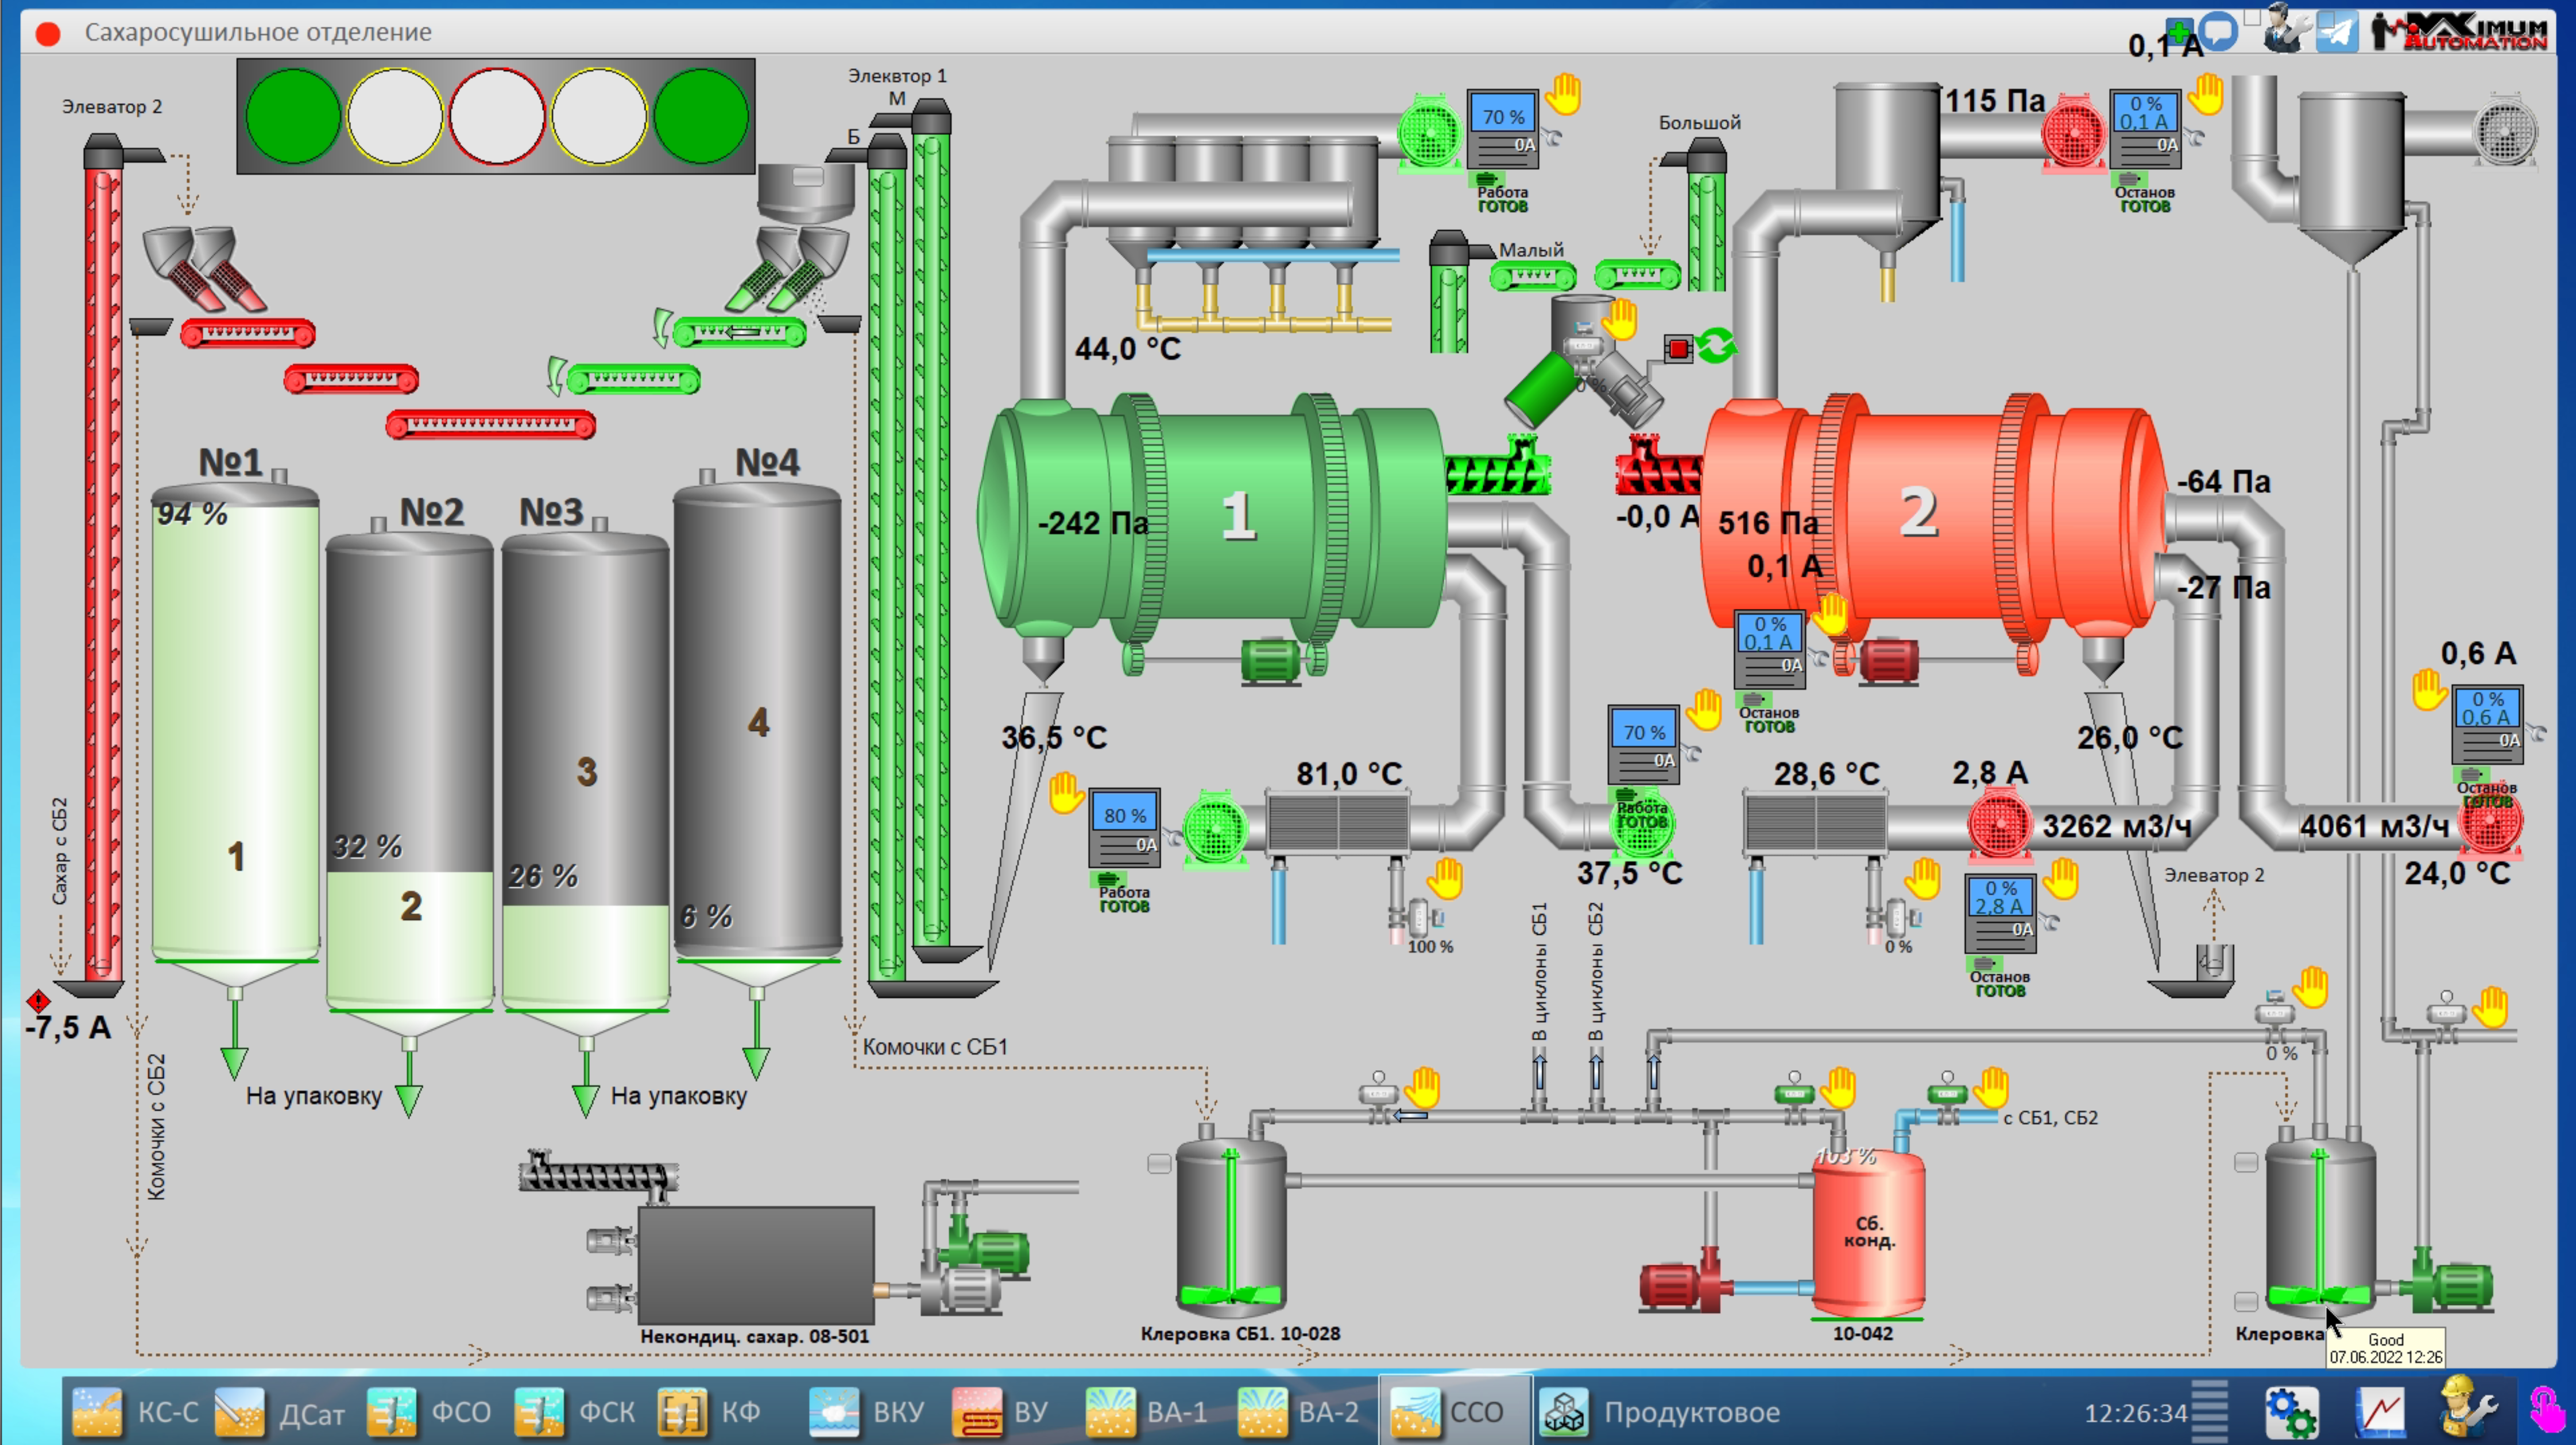2576x1445 pixels.
Task: Click the 516 Па pressure value
Action: (x=1768, y=523)
